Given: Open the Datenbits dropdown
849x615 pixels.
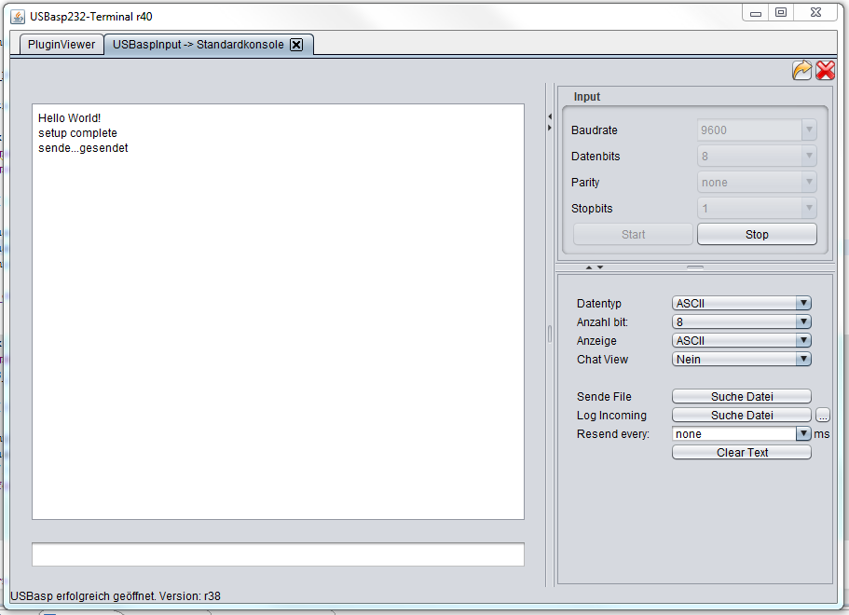Looking at the screenshot, I should (x=757, y=156).
